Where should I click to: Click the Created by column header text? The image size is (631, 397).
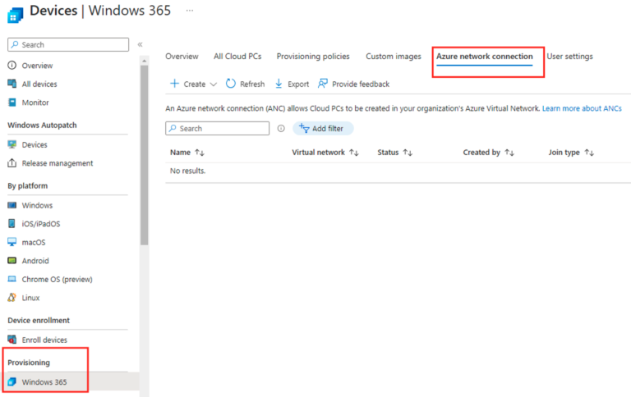pyautogui.click(x=481, y=153)
